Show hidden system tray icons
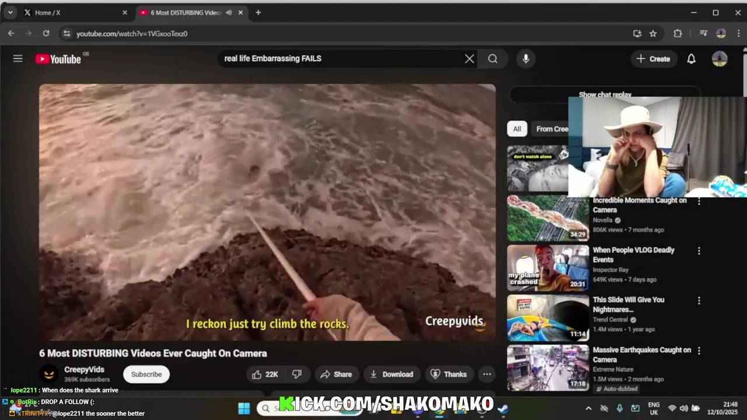 [x=588, y=408]
